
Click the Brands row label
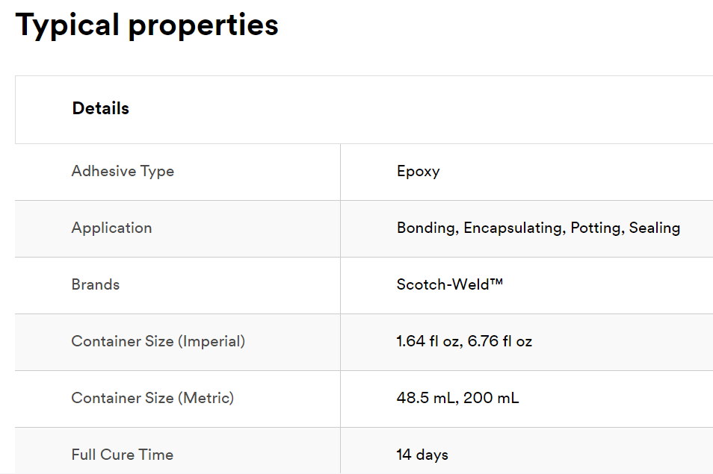(96, 284)
